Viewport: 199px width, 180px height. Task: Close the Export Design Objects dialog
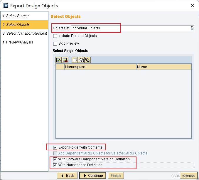(x=193, y=6)
